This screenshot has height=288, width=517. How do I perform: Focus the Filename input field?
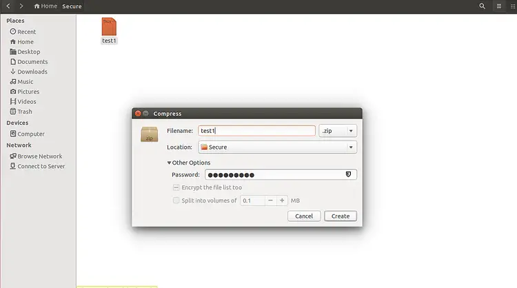(256, 131)
